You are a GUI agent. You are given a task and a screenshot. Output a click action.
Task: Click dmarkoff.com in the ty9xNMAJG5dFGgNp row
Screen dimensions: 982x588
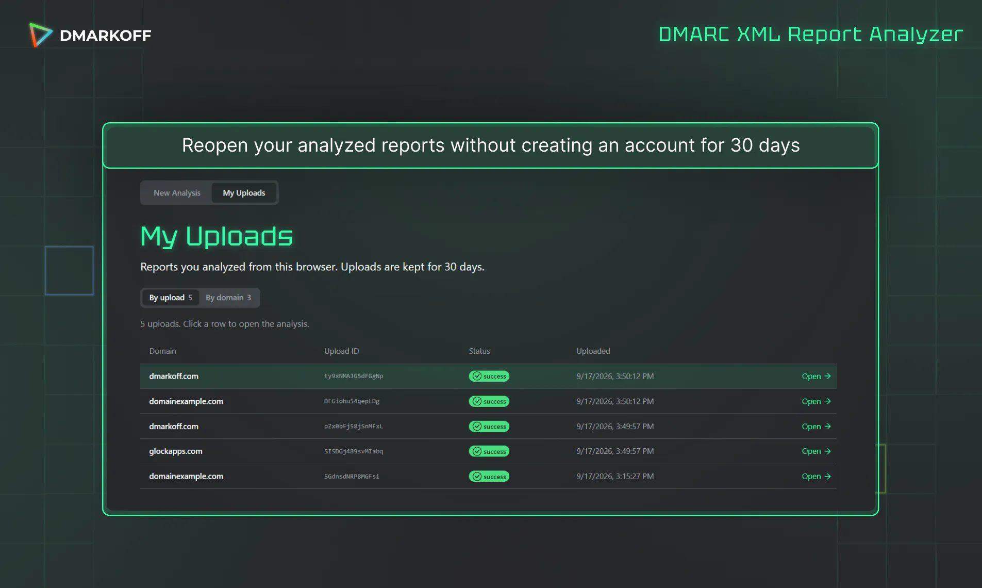tap(174, 377)
